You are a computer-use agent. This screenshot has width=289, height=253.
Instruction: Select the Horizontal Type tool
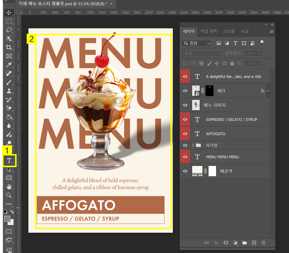(x=9, y=161)
